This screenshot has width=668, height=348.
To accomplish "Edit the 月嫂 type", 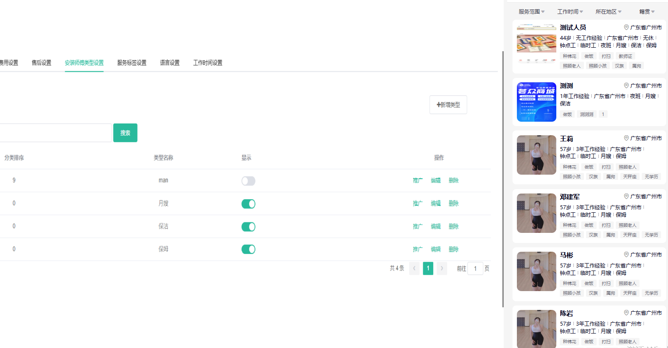I will (x=436, y=203).
